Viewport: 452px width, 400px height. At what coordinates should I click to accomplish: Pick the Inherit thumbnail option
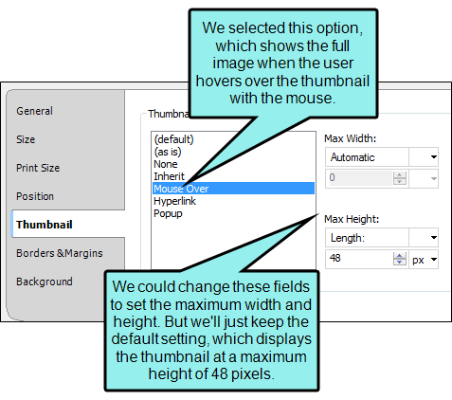click(169, 176)
